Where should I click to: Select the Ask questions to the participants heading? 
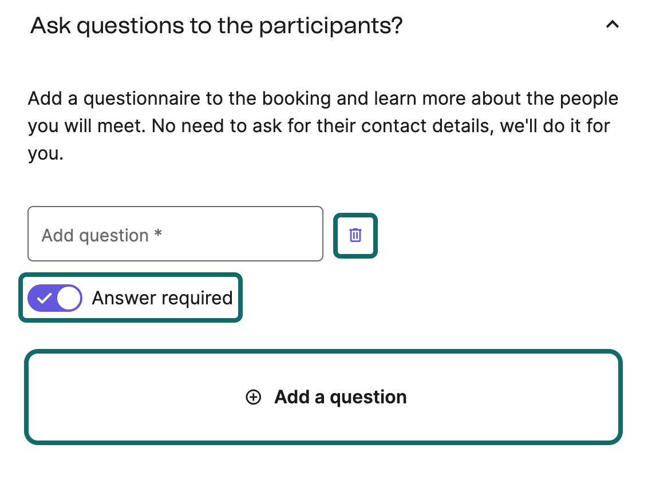tap(216, 25)
